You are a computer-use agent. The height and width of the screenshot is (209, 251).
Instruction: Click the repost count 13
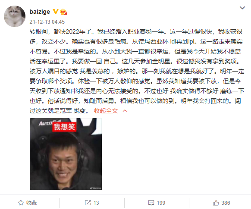tap(96, 203)
